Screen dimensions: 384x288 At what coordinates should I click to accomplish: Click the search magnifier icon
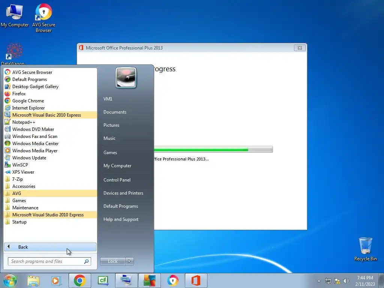click(86, 261)
